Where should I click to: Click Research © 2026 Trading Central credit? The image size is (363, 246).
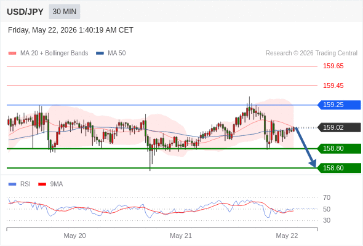click(311, 54)
